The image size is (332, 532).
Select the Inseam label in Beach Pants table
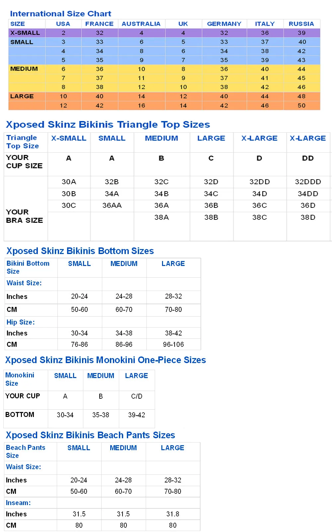[18, 503]
